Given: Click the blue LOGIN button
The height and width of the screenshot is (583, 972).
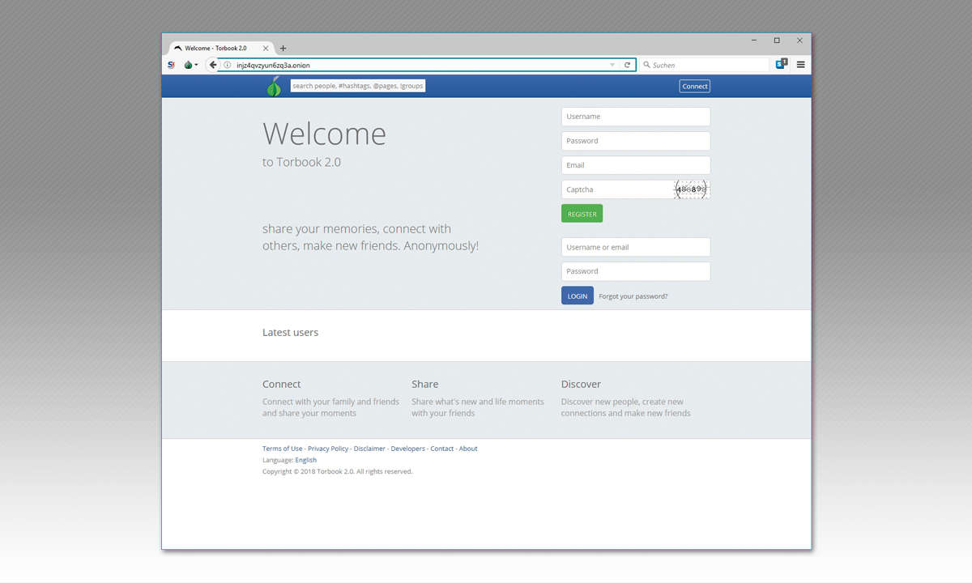Looking at the screenshot, I should point(578,296).
